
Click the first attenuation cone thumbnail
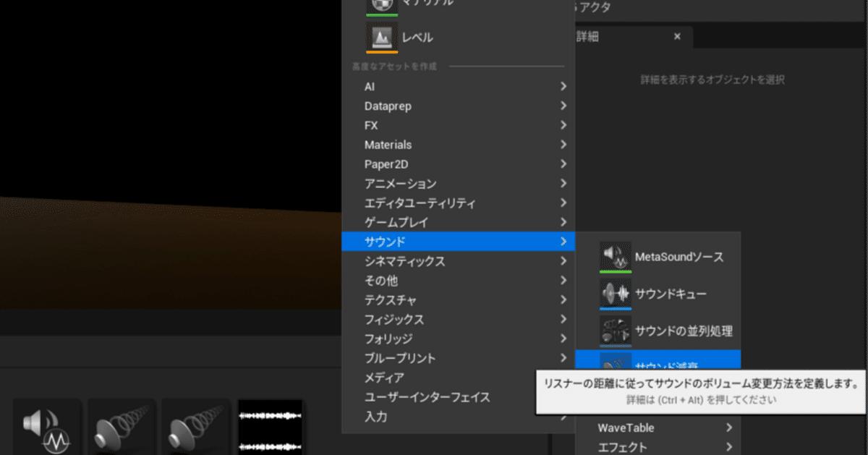(121, 425)
